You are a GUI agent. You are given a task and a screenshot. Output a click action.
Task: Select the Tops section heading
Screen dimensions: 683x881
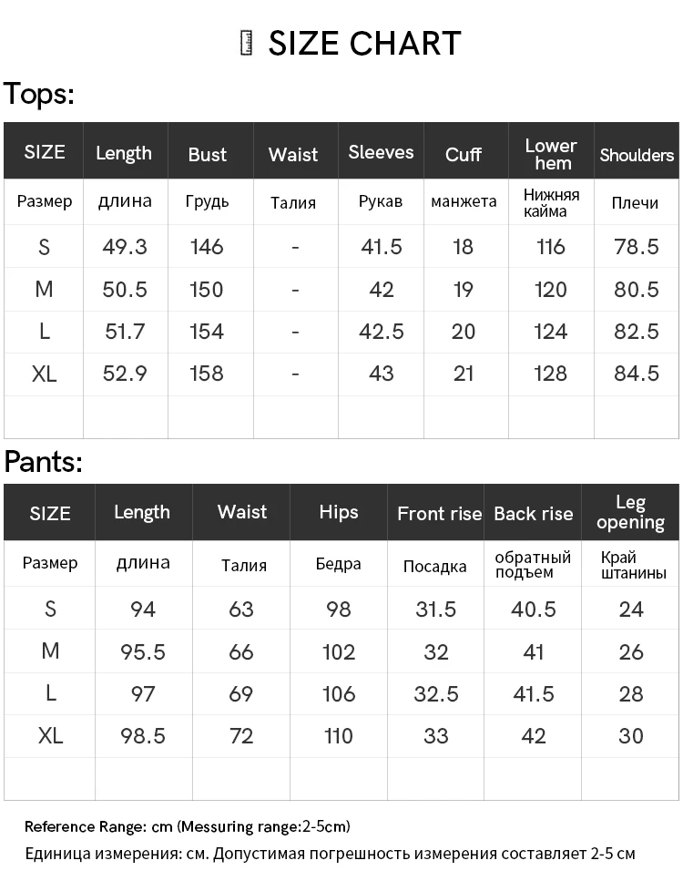tap(39, 93)
